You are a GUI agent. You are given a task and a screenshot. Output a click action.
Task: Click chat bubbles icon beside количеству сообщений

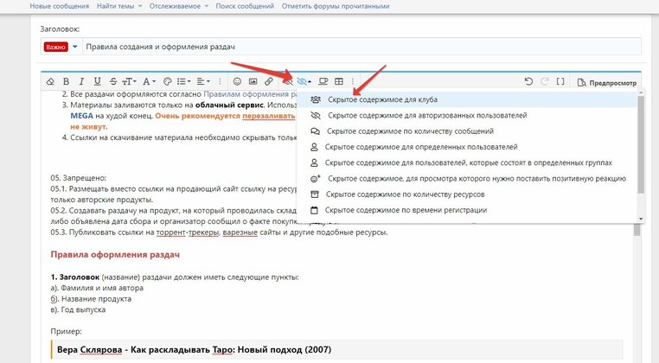point(315,131)
